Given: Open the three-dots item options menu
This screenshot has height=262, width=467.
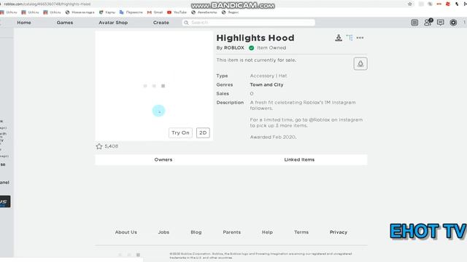Looking at the screenshot, I should click(x=360, y=38).
